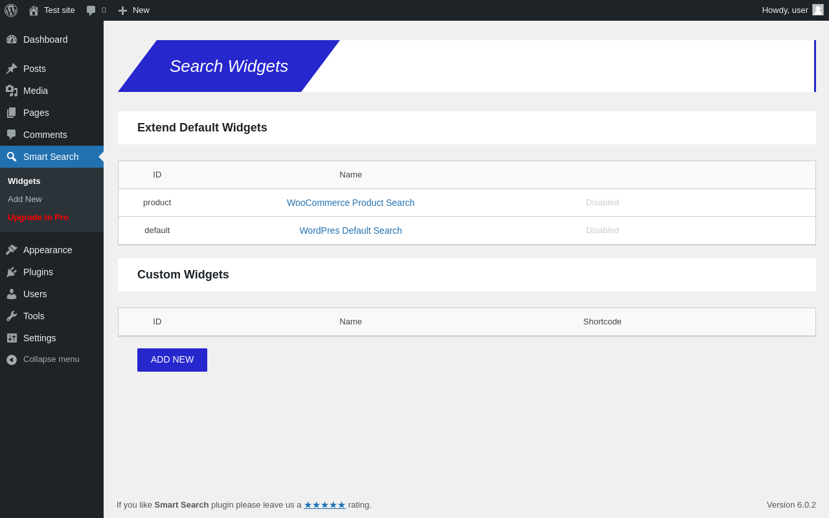Click the Extend Default Widgets heading
This screenshot has height=518, width=829.
(x=202, y=128)
